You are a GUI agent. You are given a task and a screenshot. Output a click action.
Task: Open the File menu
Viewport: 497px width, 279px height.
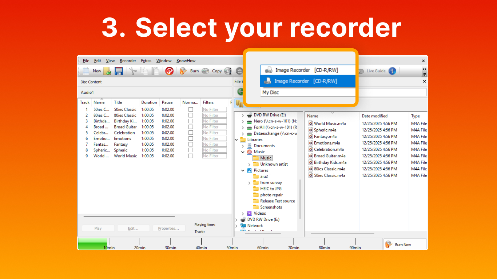[86, 61]
